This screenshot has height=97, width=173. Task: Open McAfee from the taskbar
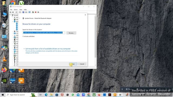[x=62, y=95]
